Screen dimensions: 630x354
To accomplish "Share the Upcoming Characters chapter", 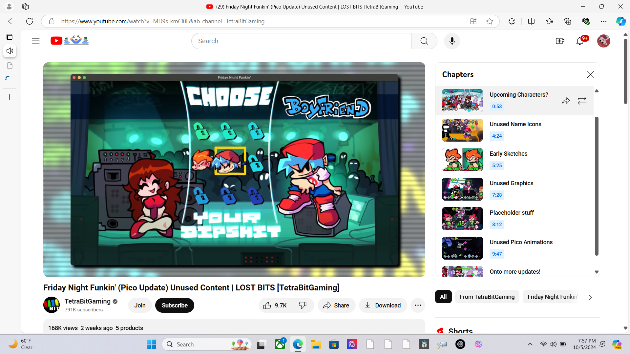I will pyautogui.click(x=565, y=101).
